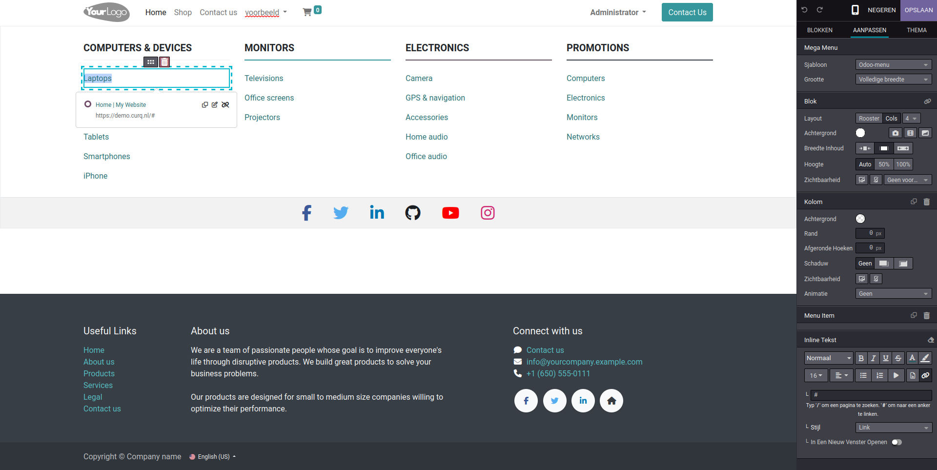The height and width of the screenshot is (470, 937).
Task: Change the column count dropdown from 4
Action: (x=911, y=118)
